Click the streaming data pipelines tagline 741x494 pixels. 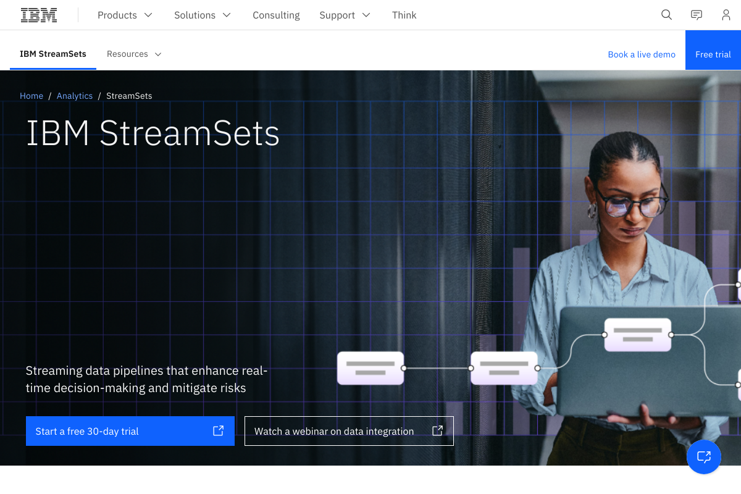click(x=147, y=379)
